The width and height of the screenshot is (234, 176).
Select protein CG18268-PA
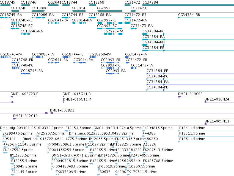click(x=100, y=54)
